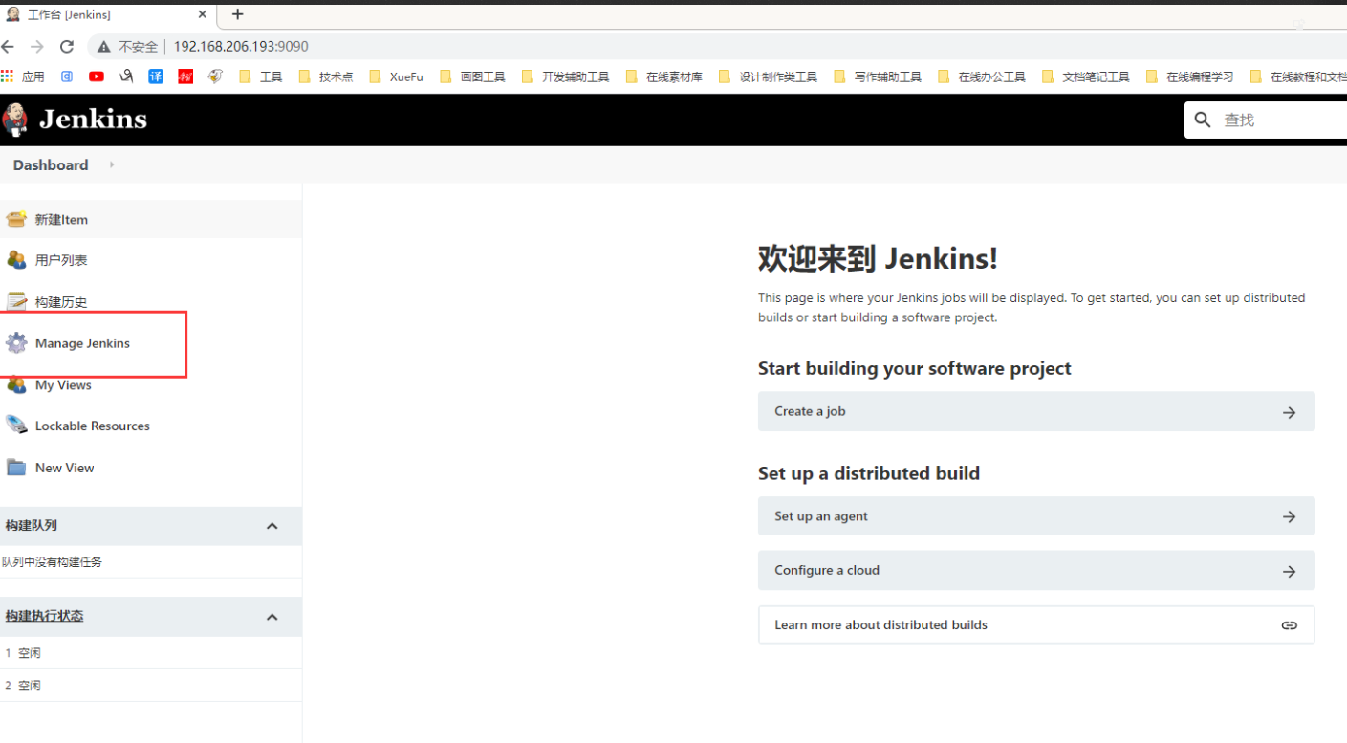Open the 在线办公工具 bookmark folder
Screen dimensions: 1347x743
982,76
